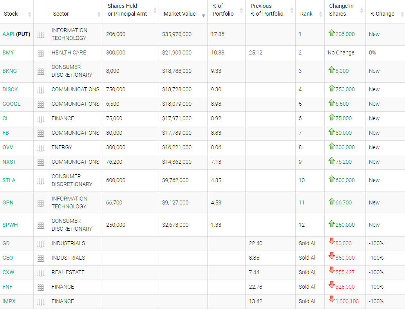Sort using the Rank column header

(306, 14)
